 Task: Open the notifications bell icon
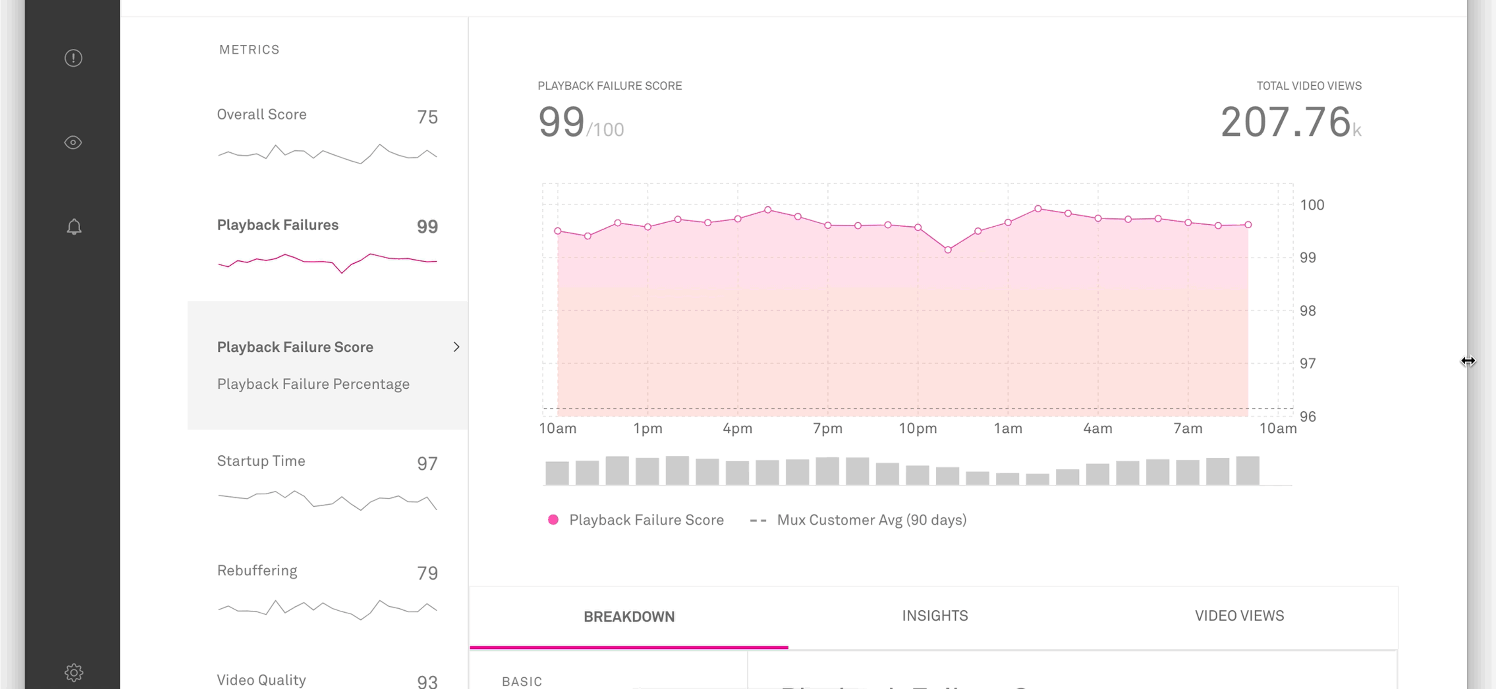74,226
